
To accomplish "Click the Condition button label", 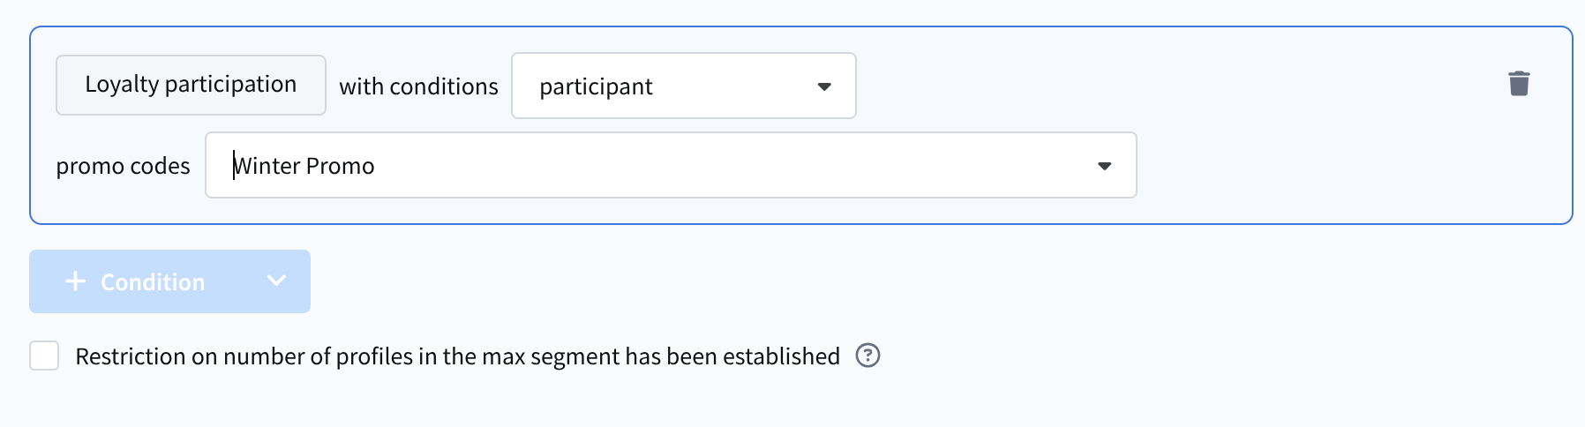I will click(x=153, y=282).
